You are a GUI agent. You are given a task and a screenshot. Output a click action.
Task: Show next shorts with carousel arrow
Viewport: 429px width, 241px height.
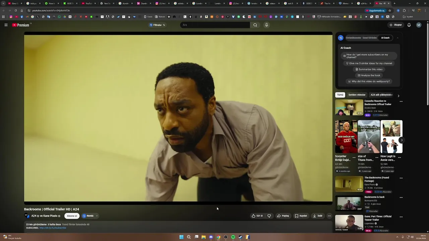[401, 140]
